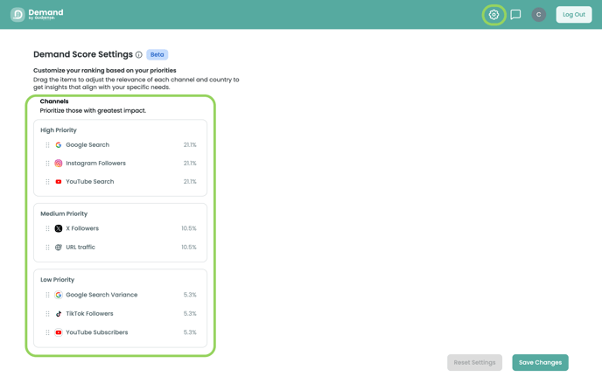602x391 pixels.
Task: Click 'Prioritize those with greatest impact' text
Action: [x=93, y=110]
